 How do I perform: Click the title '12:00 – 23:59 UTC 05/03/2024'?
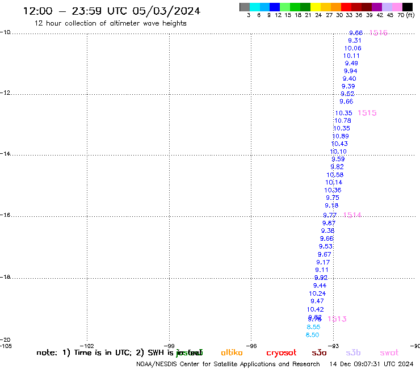112,11
